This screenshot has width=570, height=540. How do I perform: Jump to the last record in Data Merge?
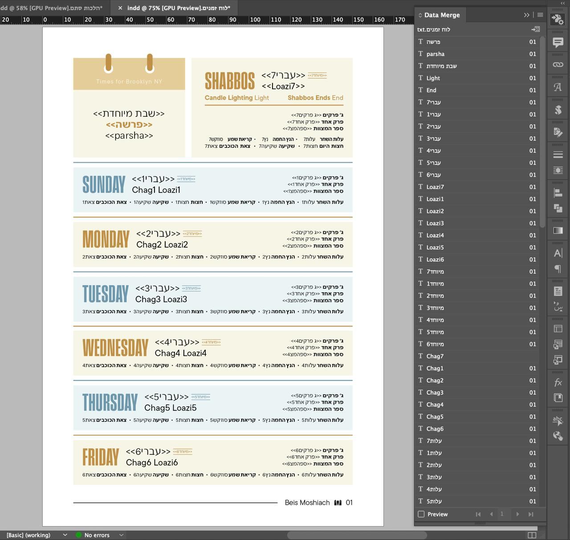click(531, 514)
